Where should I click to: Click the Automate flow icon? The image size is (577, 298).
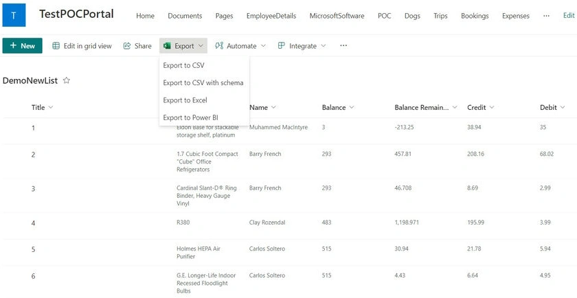[x=219, y=45]
